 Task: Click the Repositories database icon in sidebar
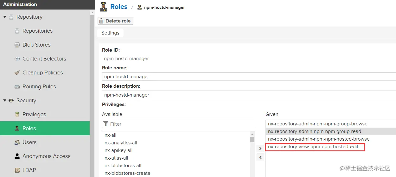[17, 31]
